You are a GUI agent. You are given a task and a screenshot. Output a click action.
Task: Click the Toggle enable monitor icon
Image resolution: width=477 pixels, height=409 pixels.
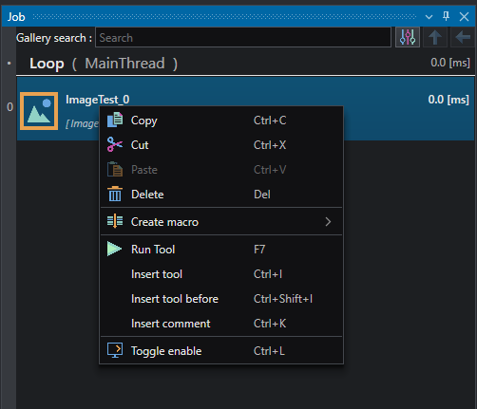pyautogui.click(x=115, y=350)
